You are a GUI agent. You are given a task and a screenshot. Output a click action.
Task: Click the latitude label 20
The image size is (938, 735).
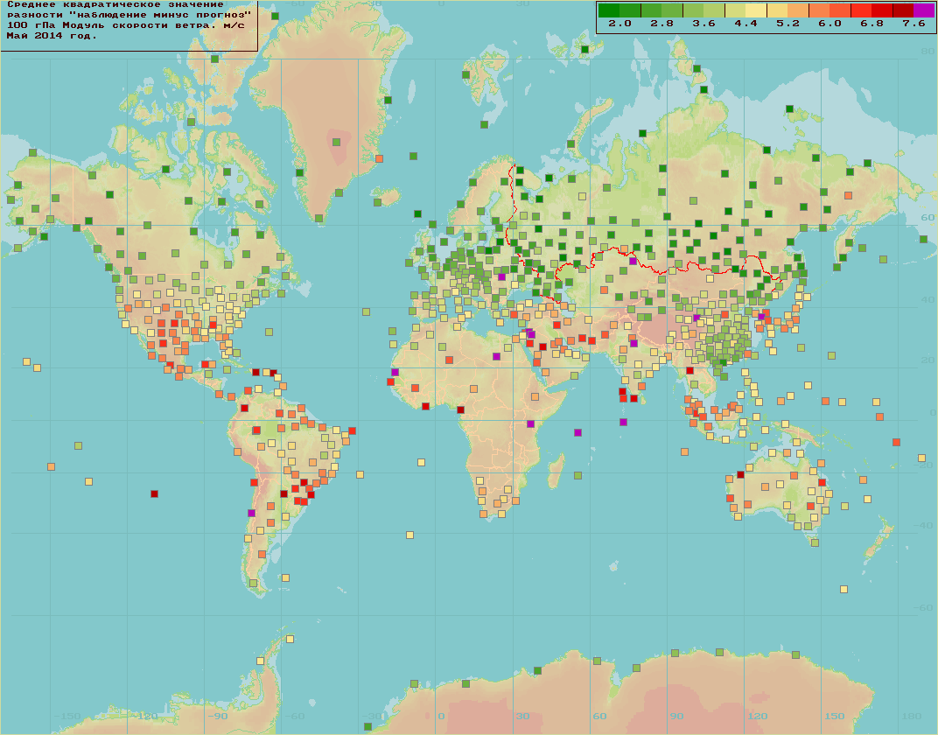(927, 360)
